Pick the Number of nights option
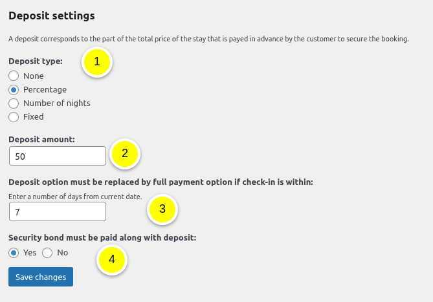The height and width of the screenshot is (302, 433). [x=14, y=103]
